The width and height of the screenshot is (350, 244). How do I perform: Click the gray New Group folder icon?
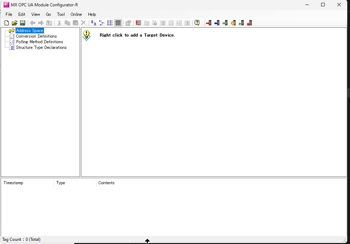[146, 23]
